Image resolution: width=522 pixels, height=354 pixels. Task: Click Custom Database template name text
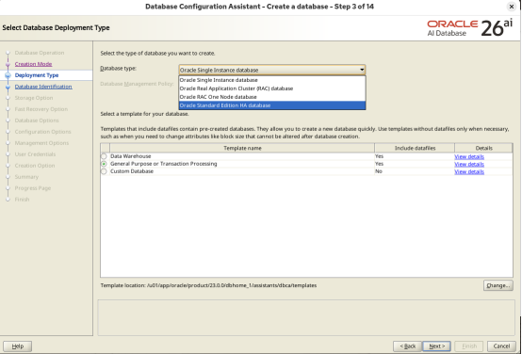click(132, 171)
